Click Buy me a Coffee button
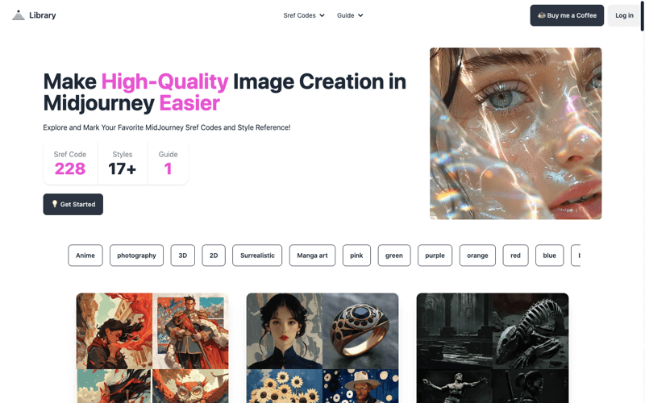Image resolution: width=645 pixels, height=403 pixels. pyautogui.click(x=567, y=15)
